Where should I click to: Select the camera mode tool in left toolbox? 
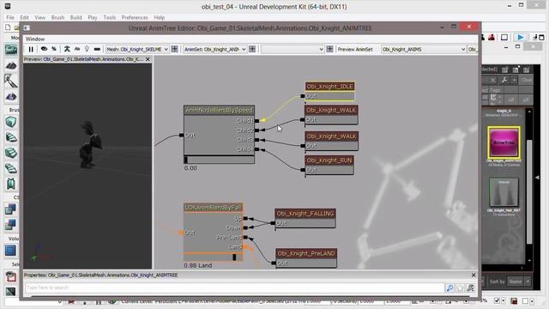point(11,50)
